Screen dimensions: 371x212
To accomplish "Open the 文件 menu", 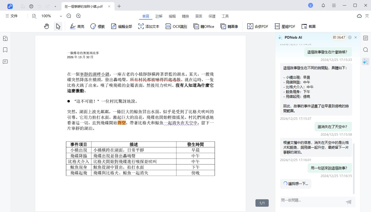I will point(12,16).
